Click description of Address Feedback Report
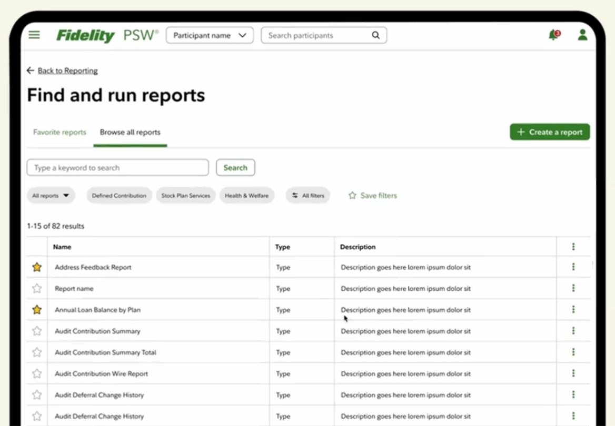 [405, 267]
